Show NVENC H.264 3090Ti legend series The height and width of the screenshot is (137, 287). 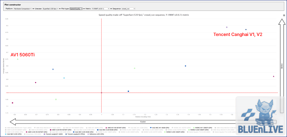(153, 130)
